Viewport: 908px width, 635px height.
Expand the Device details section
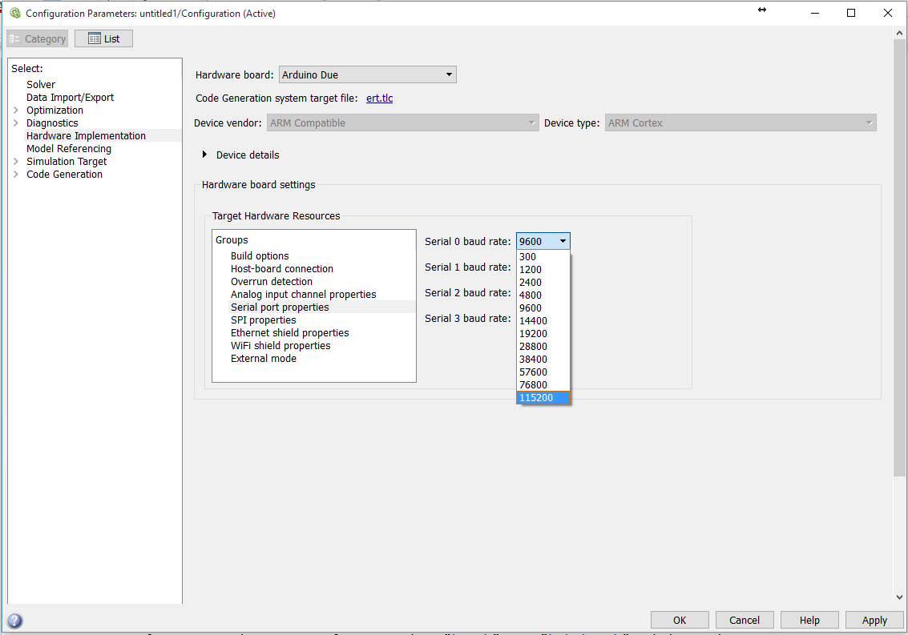coord(205,155)
